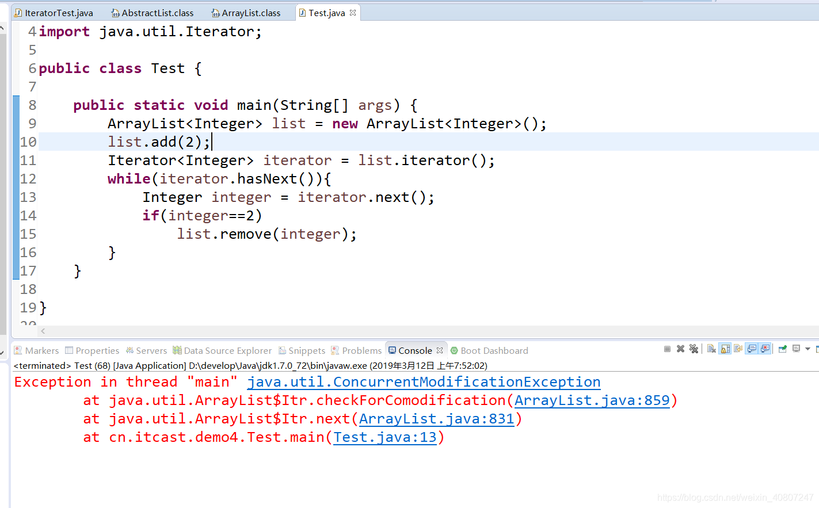This screenshot has width=819, height=508.
Task: Open the Snippets view tab
Action: pos(302,350)
